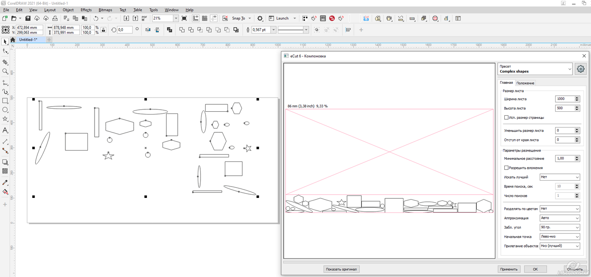Click the Publish to PDF icon
Image resolution: width=591 pixels, height=277 pixels.
pyautogui.click(x=144, y=18)
